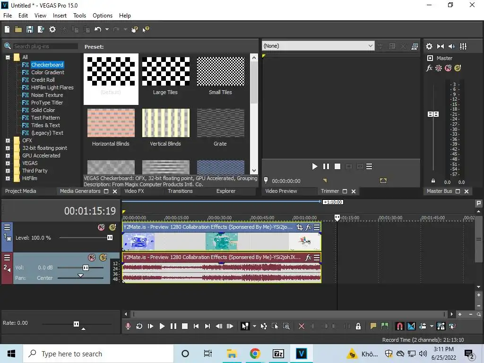Open Event Pan/Crop on the video clip
Image resolution: width=484 pixels, height=363 pixels.
click(299, 227)
